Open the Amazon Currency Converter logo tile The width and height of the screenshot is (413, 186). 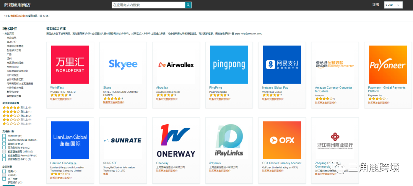coord(335,65)
